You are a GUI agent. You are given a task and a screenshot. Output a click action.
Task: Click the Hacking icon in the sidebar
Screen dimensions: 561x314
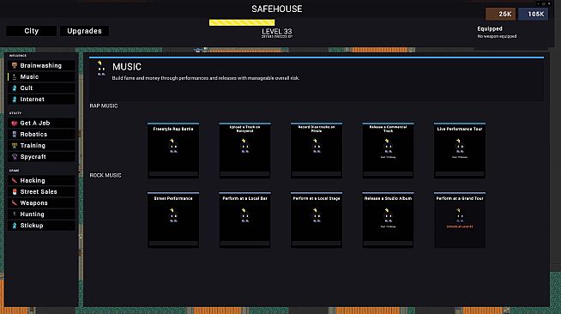pos(15,181)
